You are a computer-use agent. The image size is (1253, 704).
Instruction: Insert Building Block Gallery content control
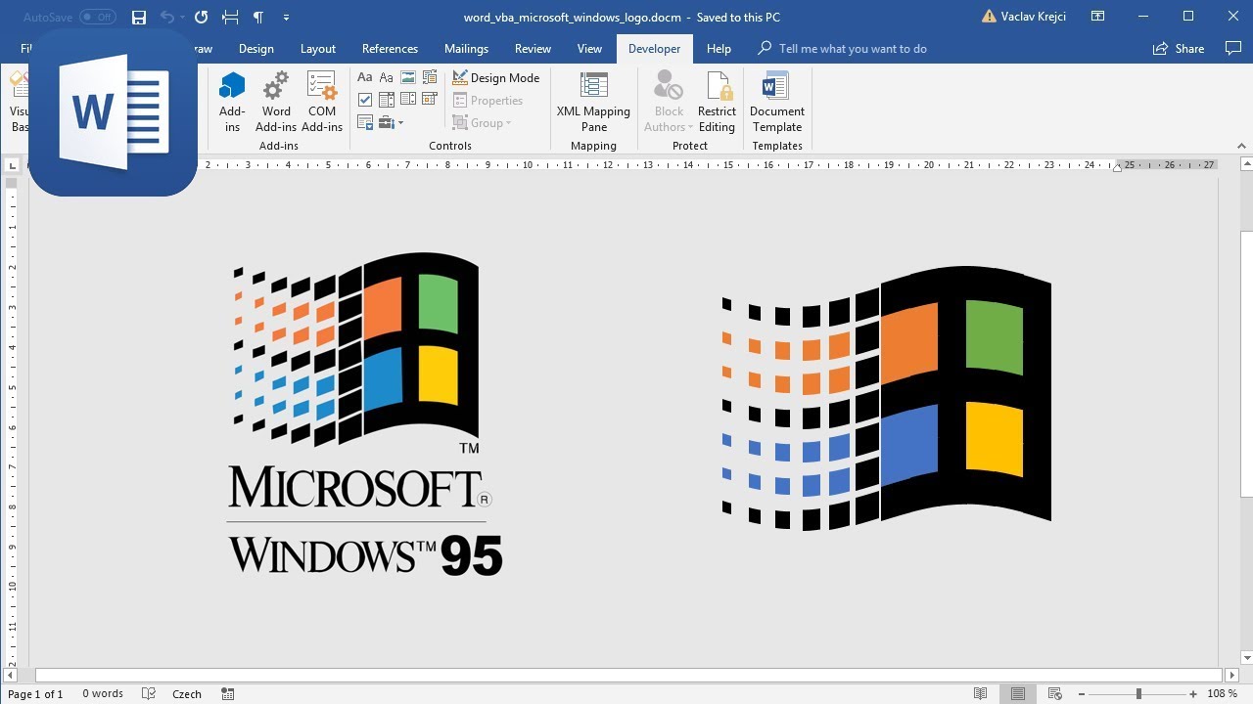[430, 77]
